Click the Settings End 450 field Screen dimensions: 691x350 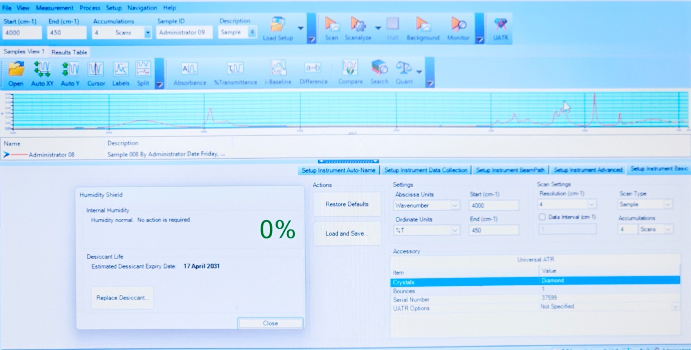(x=494, y=230)
